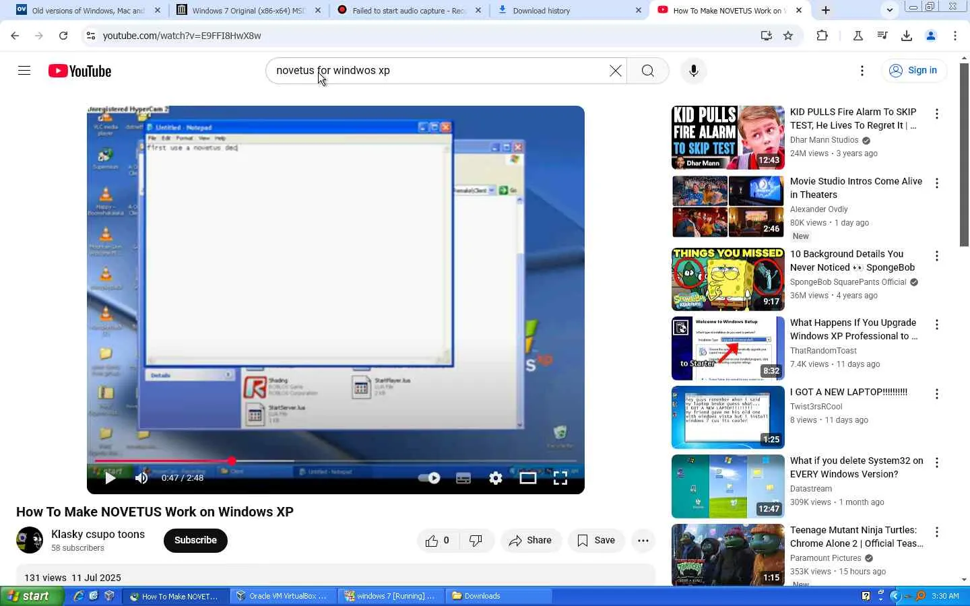
Task: Open Downloads folder from taskbar
Action: 499,596
